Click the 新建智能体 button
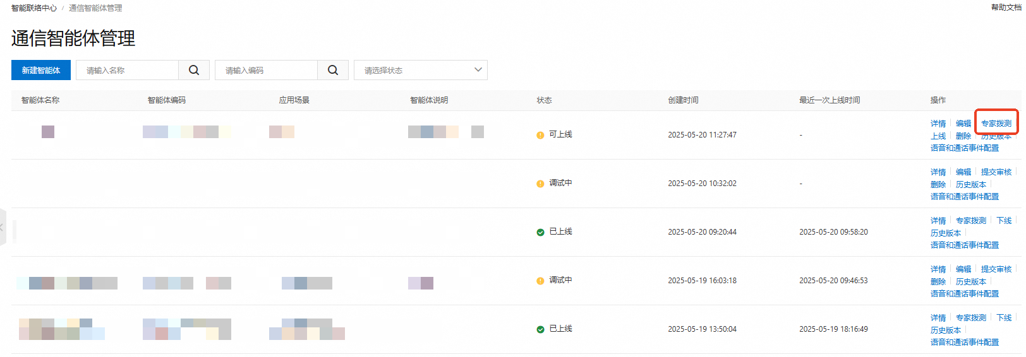Image resolution: width=1026 pixels, height=357 pixels. click(x=41, y=70)
